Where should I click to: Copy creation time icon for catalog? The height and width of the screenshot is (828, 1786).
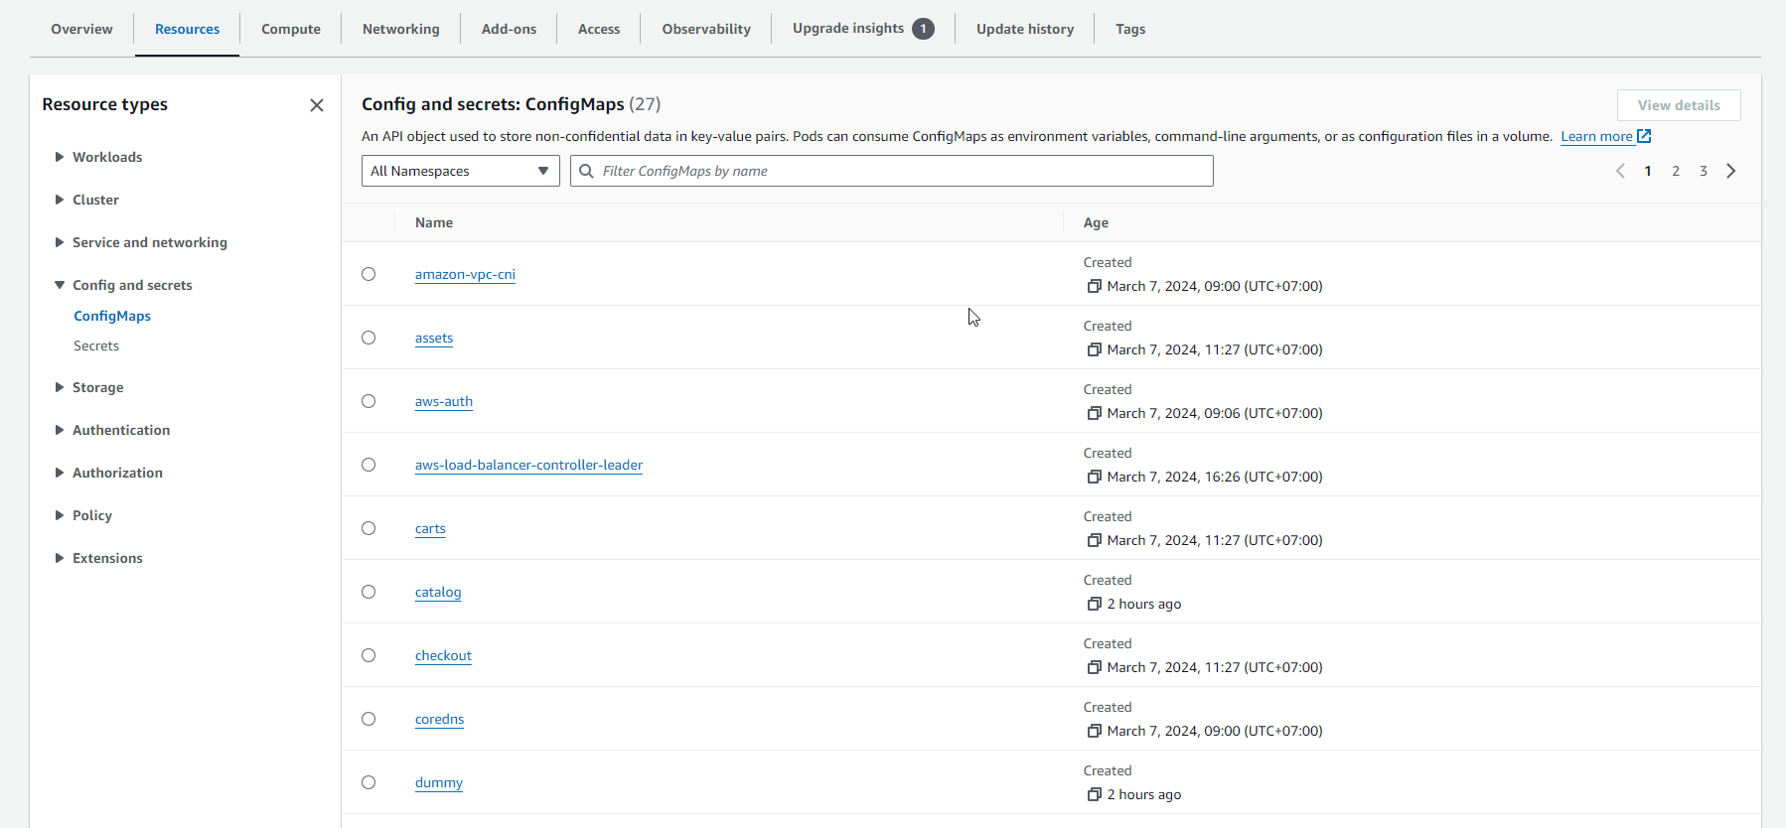1094,604
